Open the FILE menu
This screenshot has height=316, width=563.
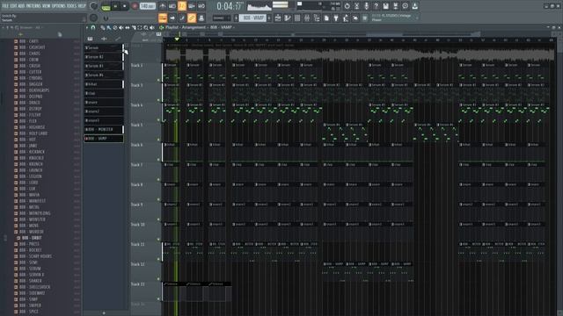coord(5,6)
